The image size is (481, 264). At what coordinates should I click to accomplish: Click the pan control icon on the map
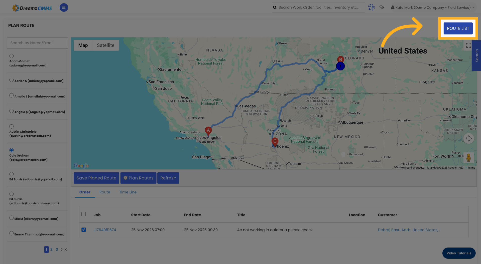(468, 138)
